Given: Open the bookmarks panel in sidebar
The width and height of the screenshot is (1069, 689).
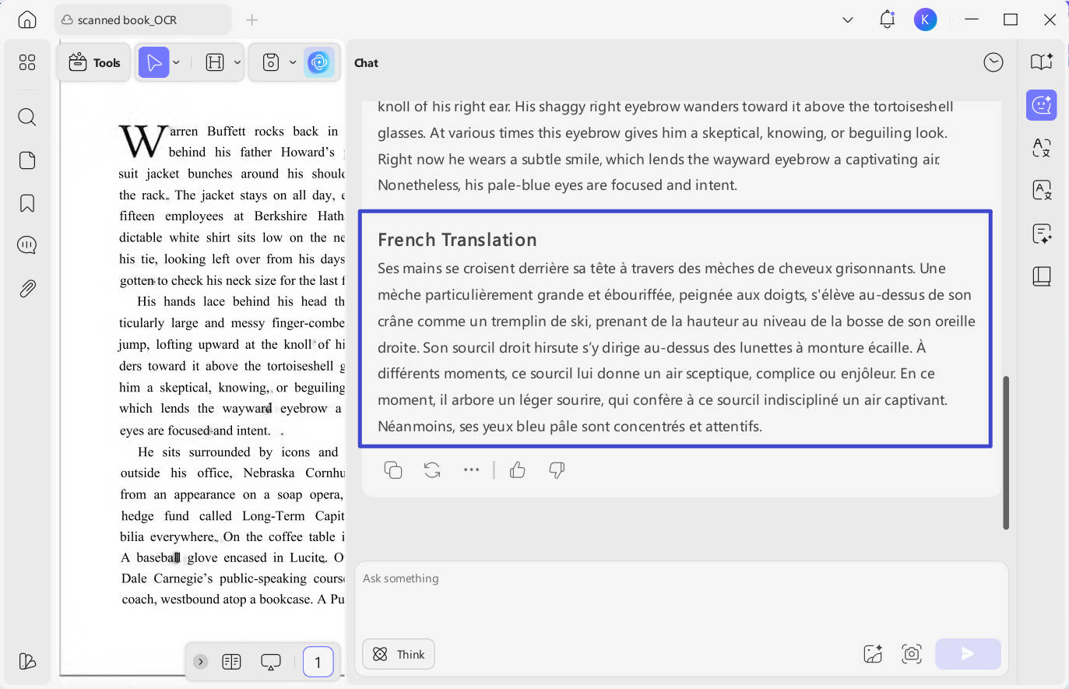Looking at the screenshot, I should pyautogui.click(x=27, y=203).
